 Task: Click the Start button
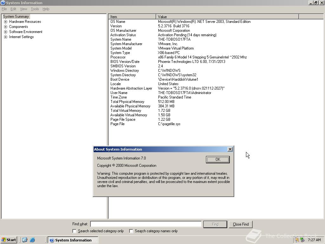pos(9,240)
